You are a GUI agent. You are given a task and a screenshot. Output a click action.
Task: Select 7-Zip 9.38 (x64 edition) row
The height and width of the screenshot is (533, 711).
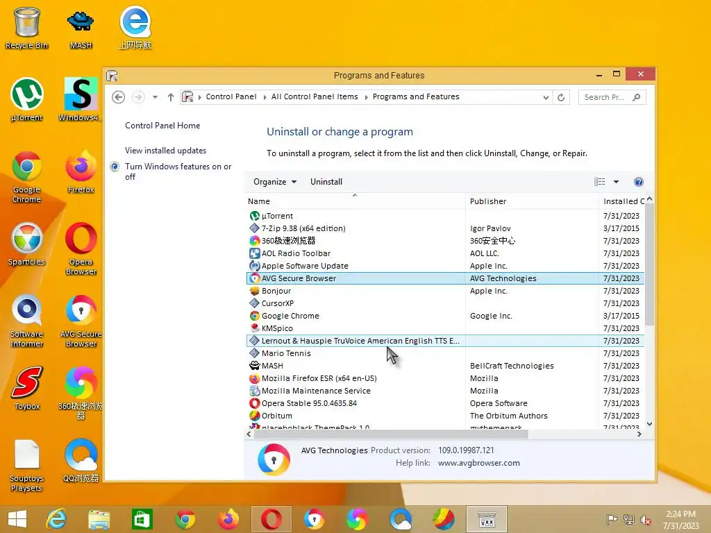click(444, 228)
